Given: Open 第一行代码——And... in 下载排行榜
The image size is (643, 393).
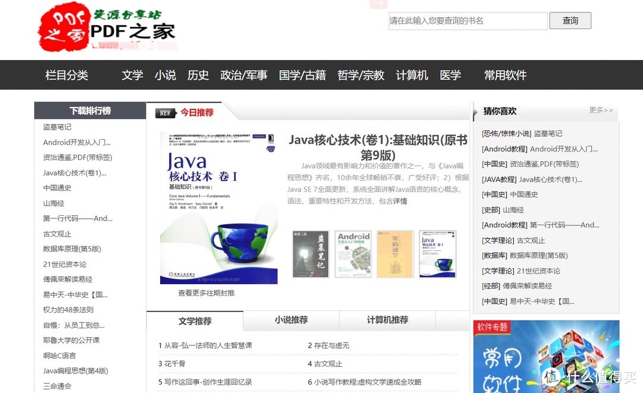Looking at the screenshot, I should 77,219.
